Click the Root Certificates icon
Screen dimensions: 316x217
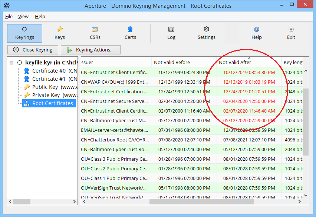(27, 103)
